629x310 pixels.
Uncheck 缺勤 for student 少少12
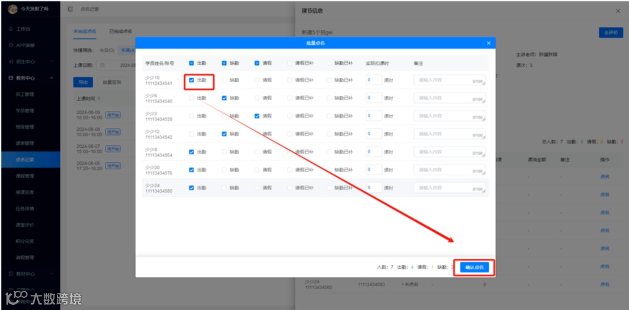[x=224, y=134]
